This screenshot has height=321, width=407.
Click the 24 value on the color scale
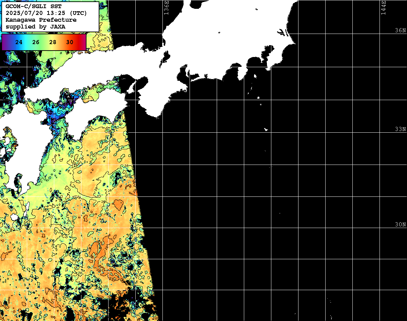point(19,42)
